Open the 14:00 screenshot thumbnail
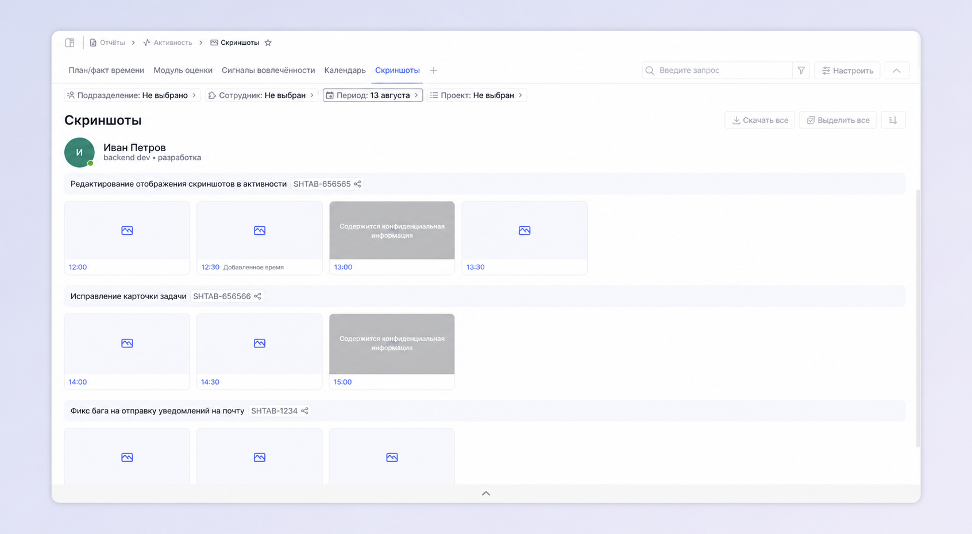The width and height of the screenshot is (972, 534). [x=127, y=344]
